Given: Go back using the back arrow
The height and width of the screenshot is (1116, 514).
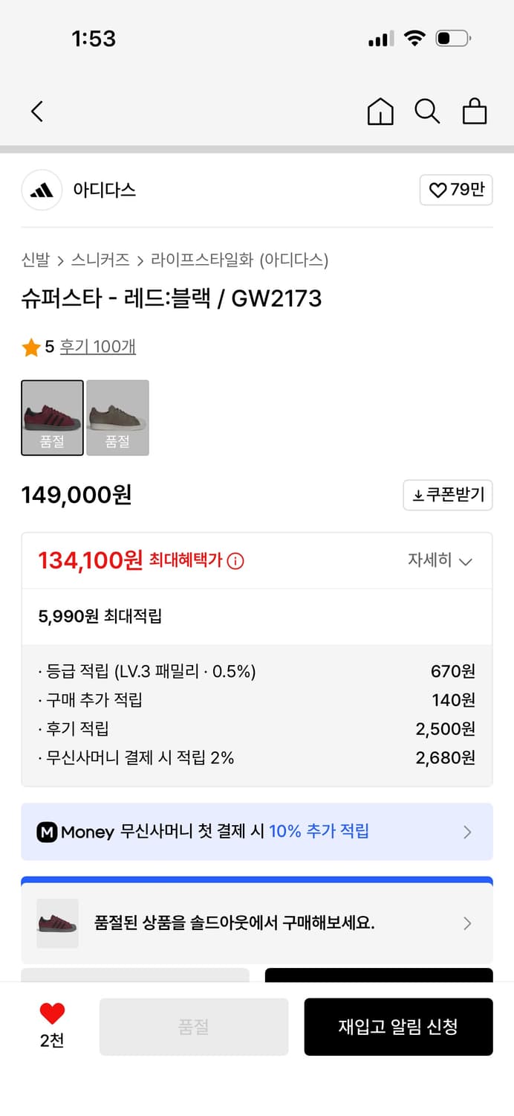Looking at the screenshot, I should tap(37, 111).
